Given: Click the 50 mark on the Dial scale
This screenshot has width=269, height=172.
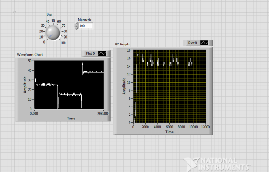Looking at the screenshot, I should (53, 21).
